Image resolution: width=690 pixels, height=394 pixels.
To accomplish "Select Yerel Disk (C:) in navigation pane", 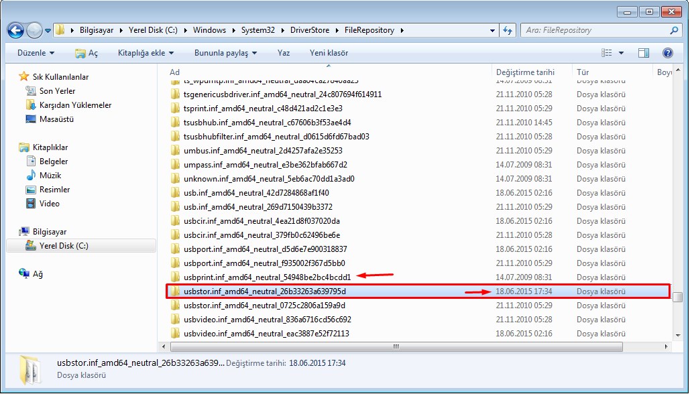I will coord(63,246).
